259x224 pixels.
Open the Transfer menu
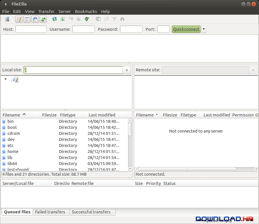coord(47,12)
